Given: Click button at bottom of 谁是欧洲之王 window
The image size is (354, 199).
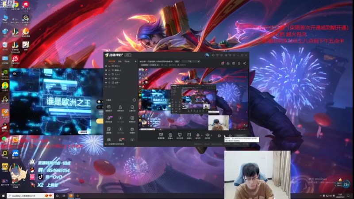Looking at the screenshot, I should coord(84,132).
